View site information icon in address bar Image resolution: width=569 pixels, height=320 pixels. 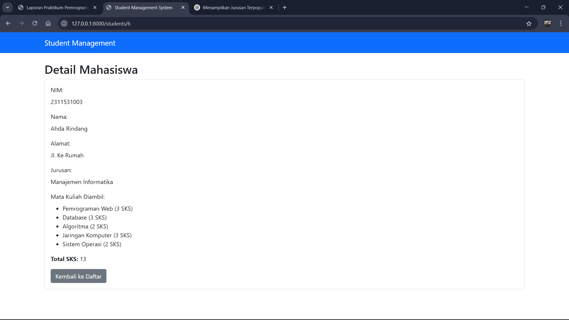pyautogui.click(x=64, y=23)
